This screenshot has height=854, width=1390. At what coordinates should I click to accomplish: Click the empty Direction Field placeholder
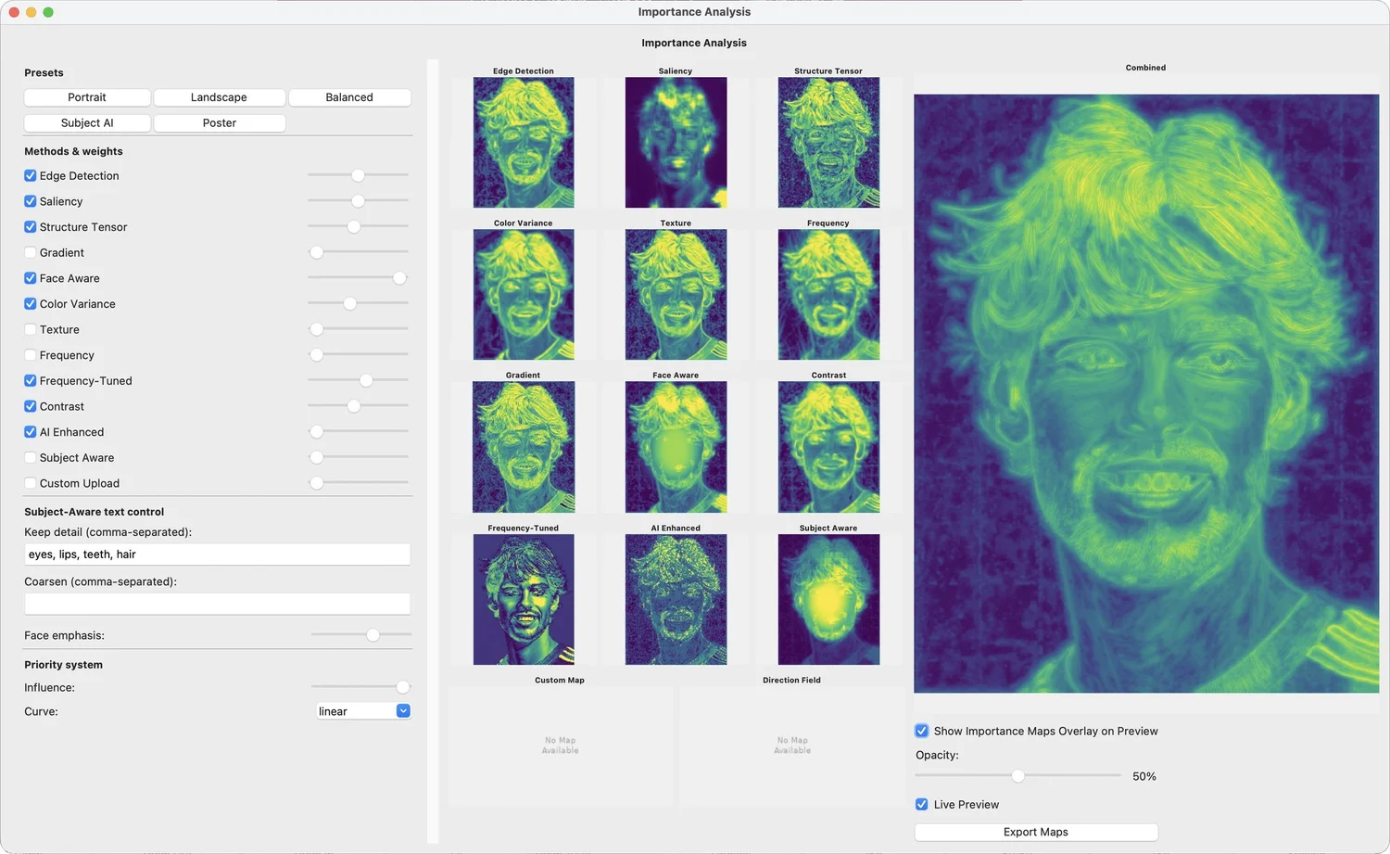click(792, 746)
